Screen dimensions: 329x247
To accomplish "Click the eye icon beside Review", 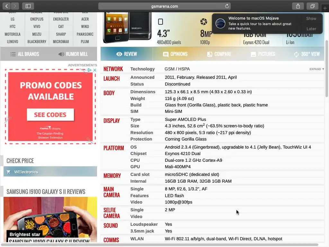I will (x=119, y=54).
